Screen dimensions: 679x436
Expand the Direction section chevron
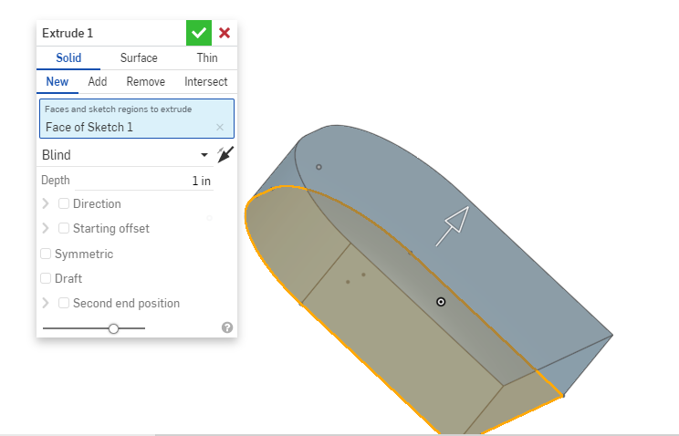point(46,203)
